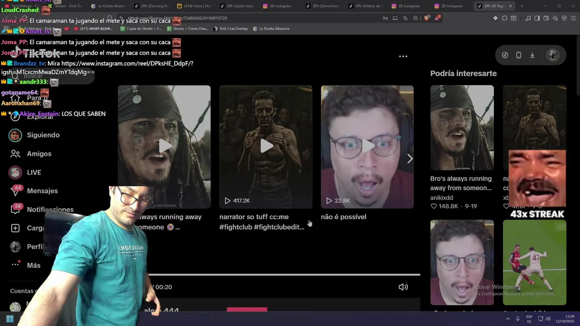
Task: Click the LIVE sidebar icon
Action: [x=15, y=173]
